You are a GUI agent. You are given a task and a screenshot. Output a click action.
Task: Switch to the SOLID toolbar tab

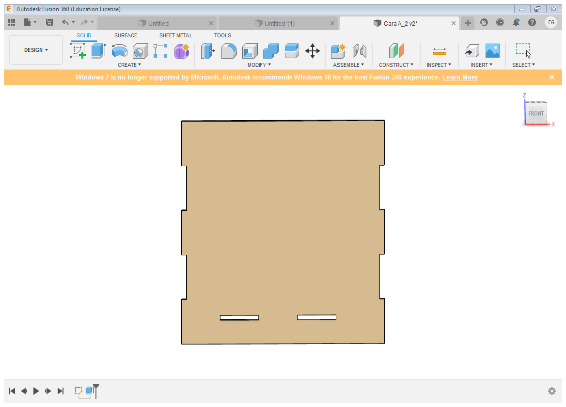pos(84,35)
